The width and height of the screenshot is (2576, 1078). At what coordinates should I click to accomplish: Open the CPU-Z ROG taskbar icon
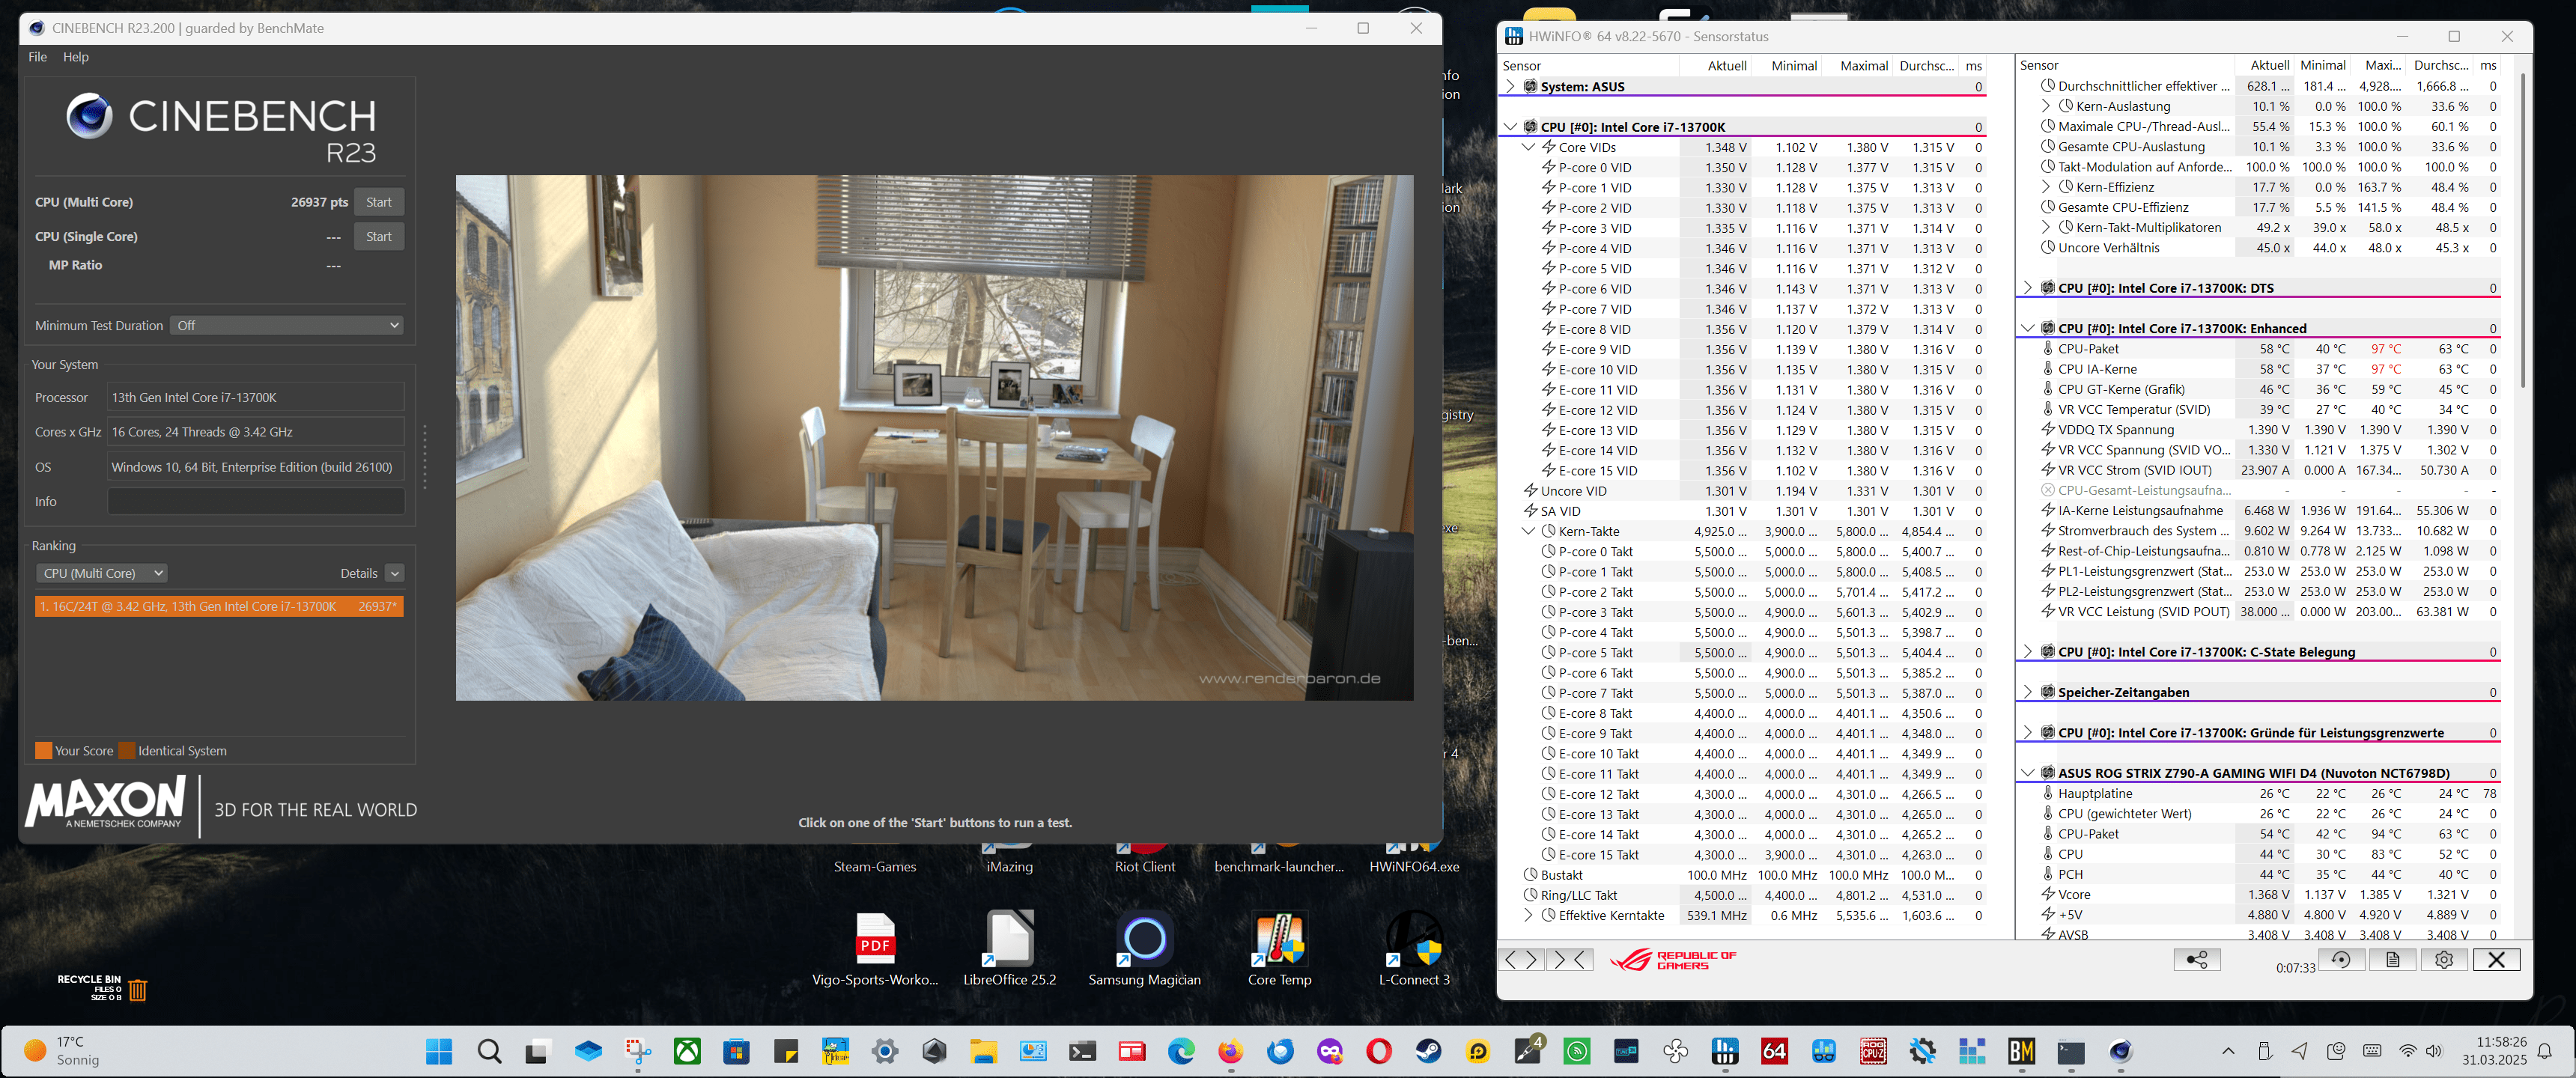click(1873, 1051)
